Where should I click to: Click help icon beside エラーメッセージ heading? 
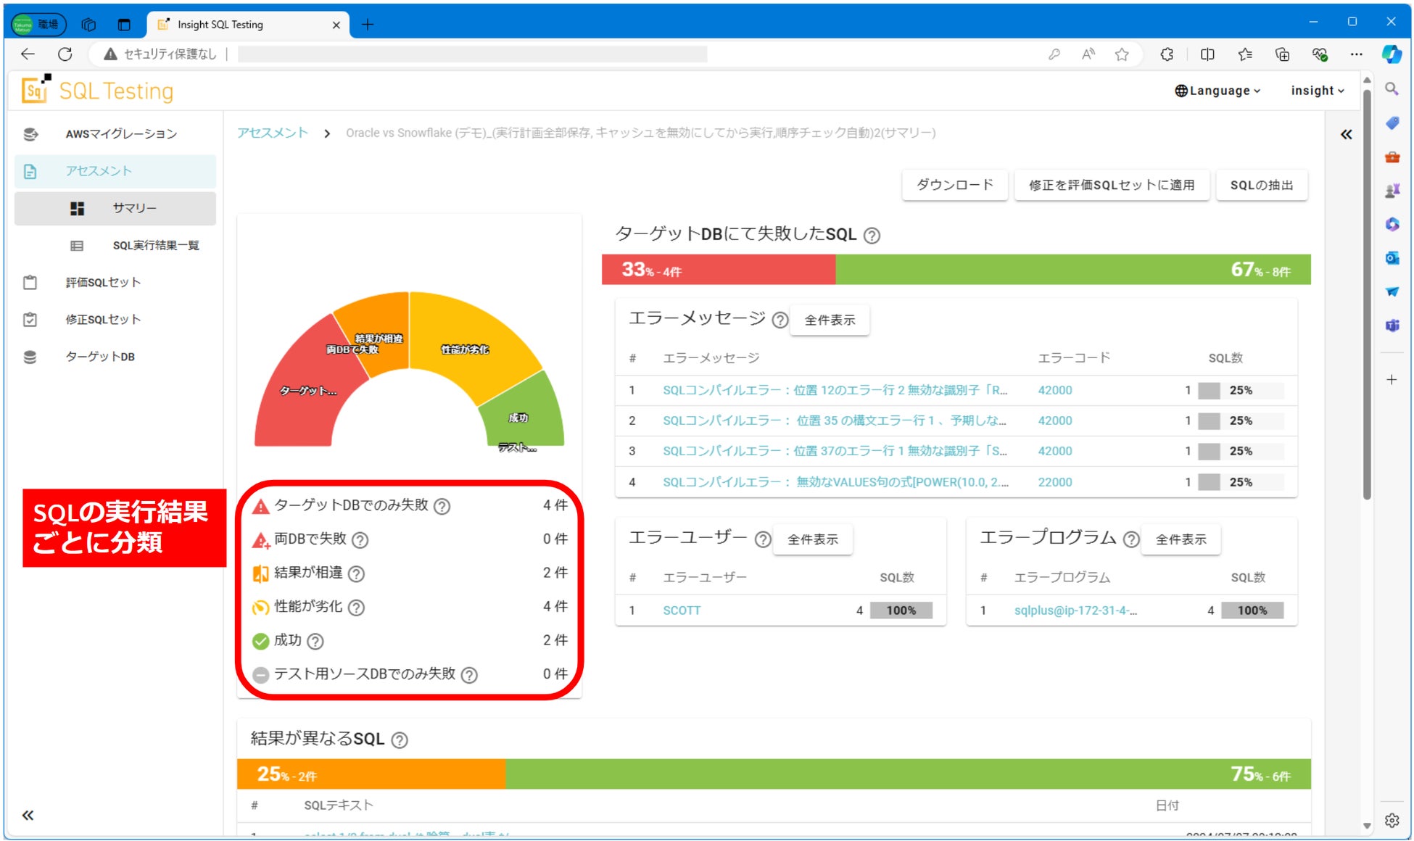coord(780,320)
